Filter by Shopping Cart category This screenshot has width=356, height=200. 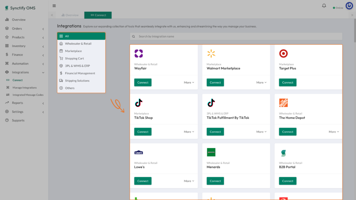[81, 58]
